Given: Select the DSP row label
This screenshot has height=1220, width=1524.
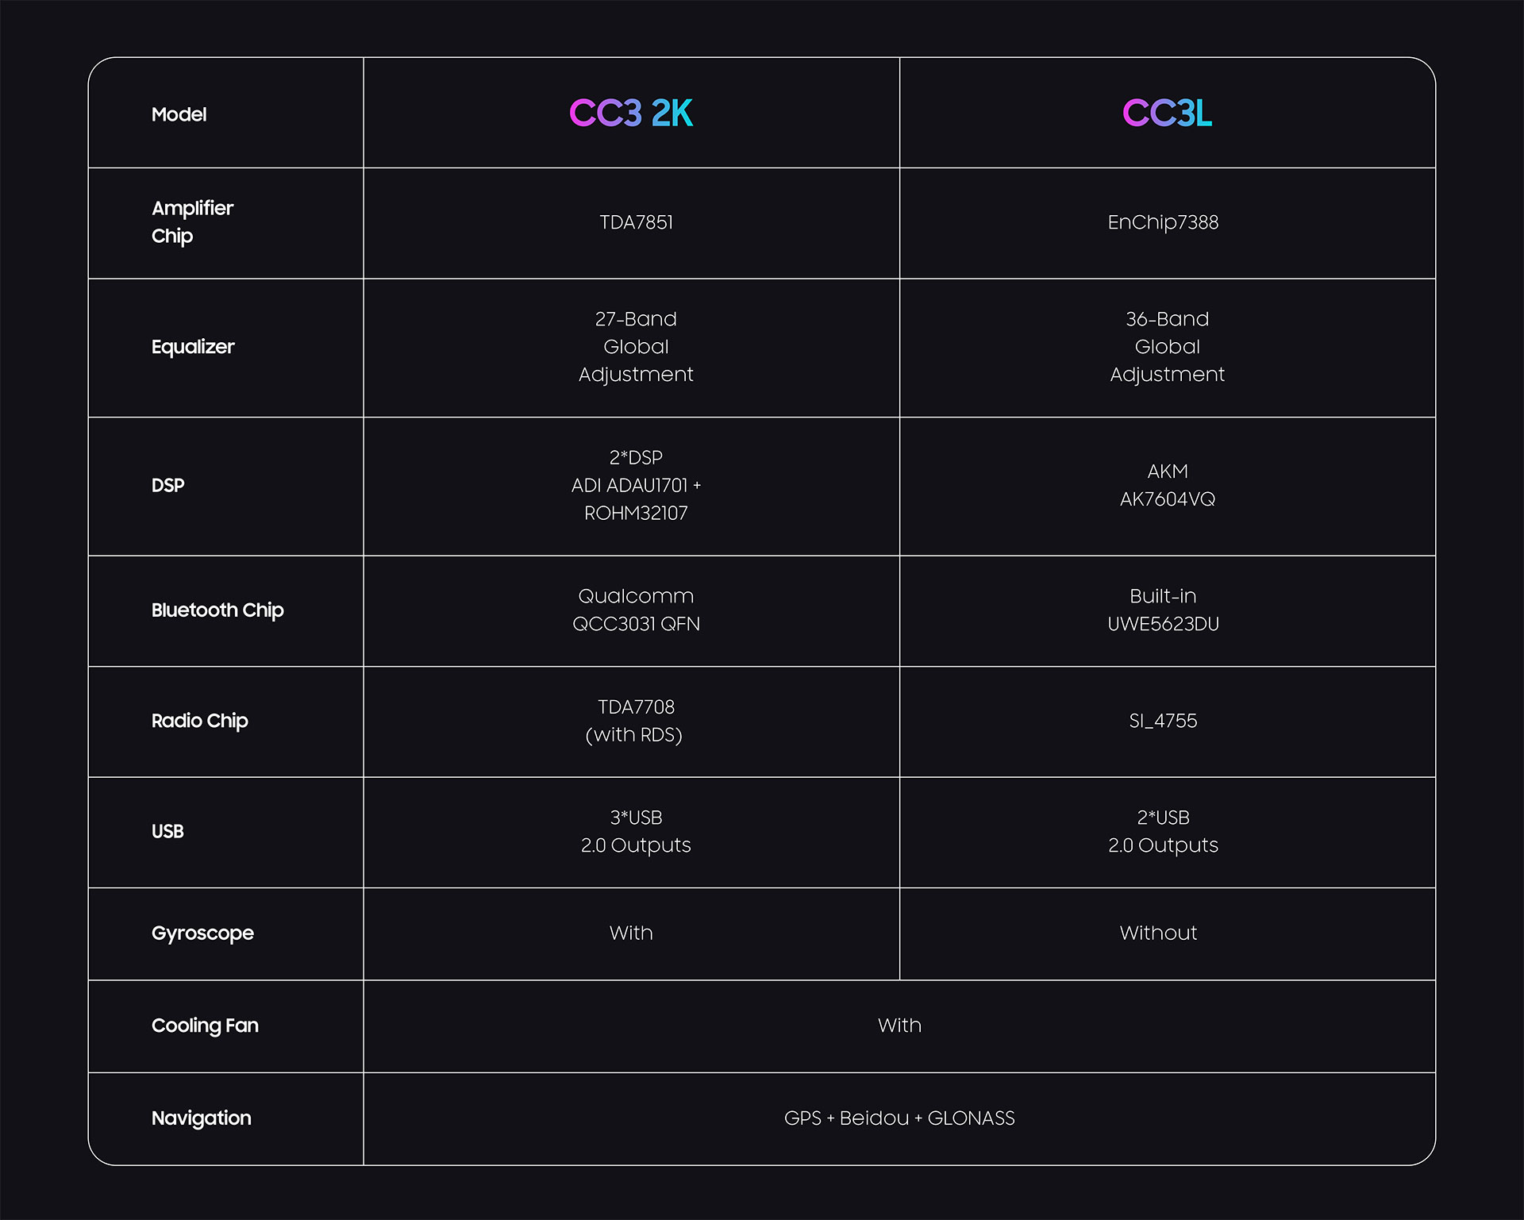Looking at the screenshot, I should (167, 485).
